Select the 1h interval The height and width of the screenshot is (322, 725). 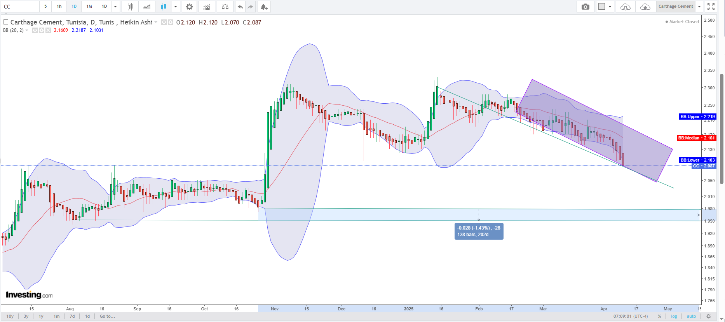click(x=59, y=7)
